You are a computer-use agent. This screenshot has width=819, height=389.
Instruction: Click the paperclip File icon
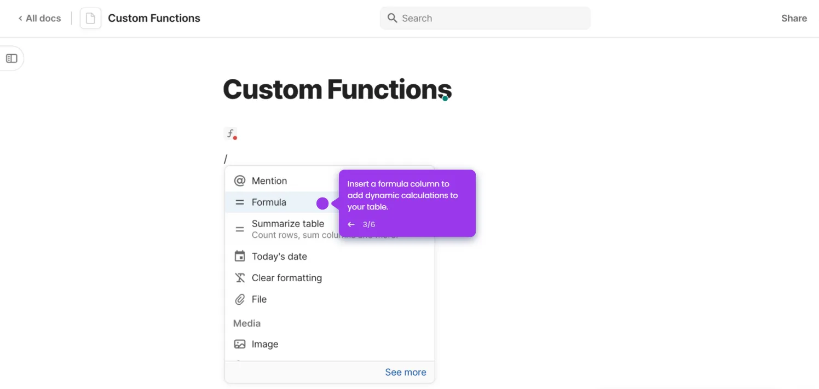[240, 299]
